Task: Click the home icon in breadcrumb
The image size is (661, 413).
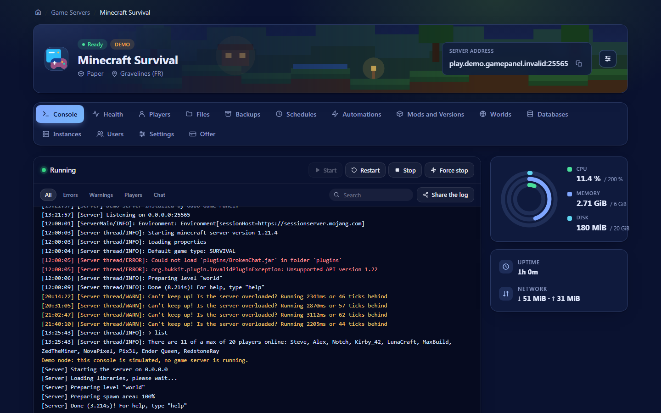Action: (38, 12)
